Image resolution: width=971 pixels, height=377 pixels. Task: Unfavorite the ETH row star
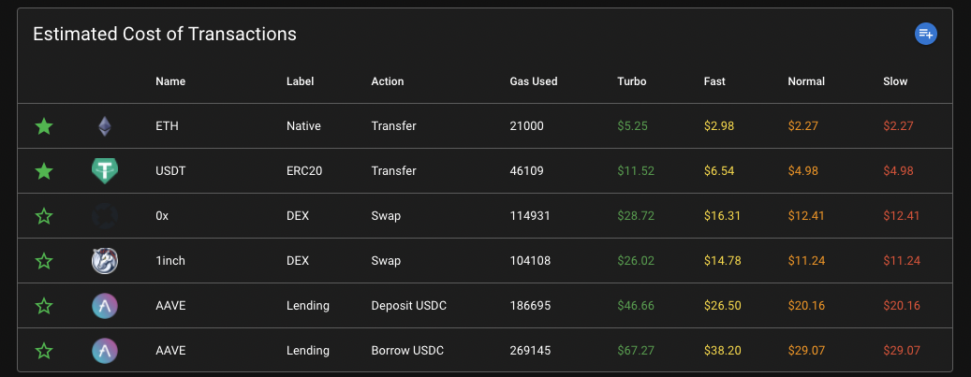tap(44, 126)
